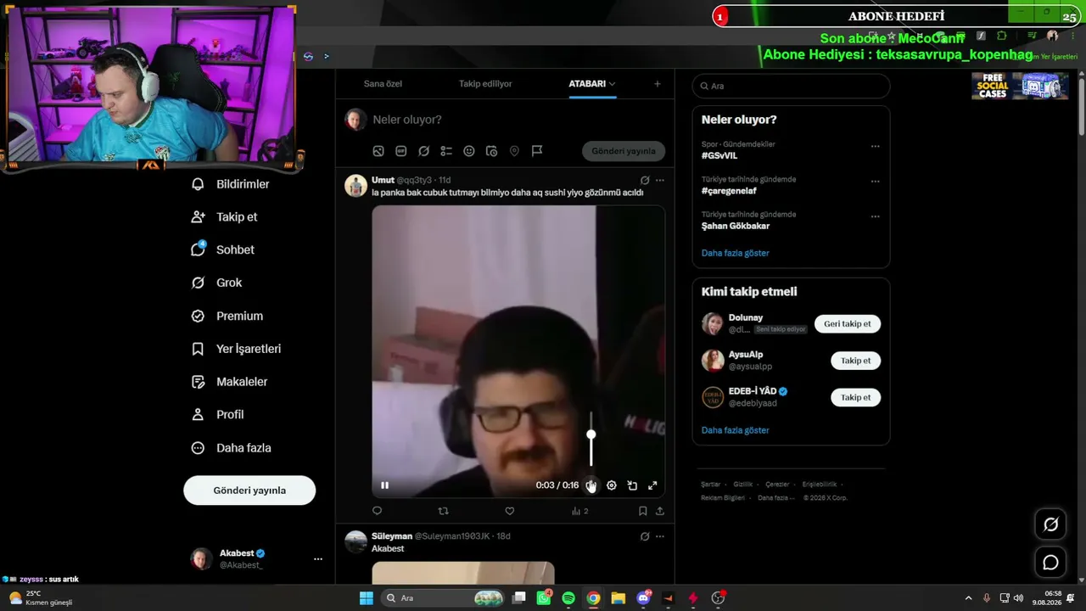Enable picture-in-picture for the video
Image resolution: width=1086 pixels, height=611 pixels.
632,485
